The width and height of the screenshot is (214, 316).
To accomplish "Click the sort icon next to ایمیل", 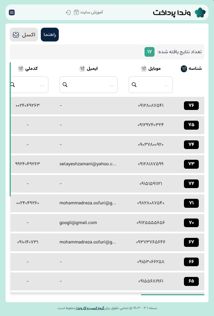I will (82, 69).
